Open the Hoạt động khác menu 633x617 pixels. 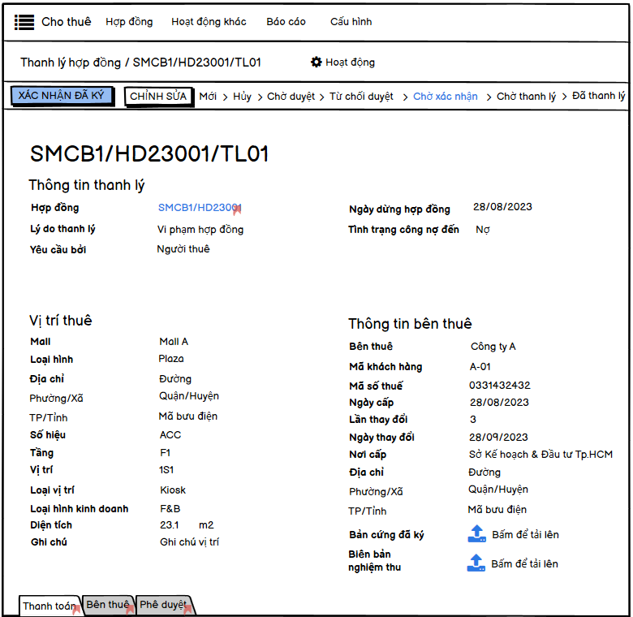(209, 22)
